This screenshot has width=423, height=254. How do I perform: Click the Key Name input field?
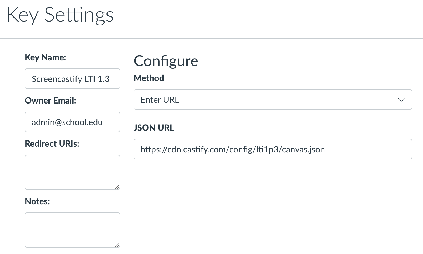(72, 79)
